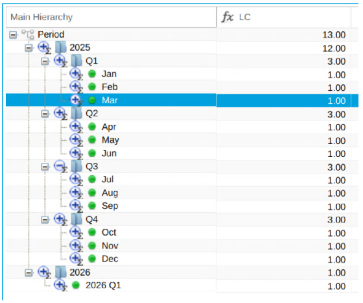Click the plus-sigma icon beside 2026 Q1
The width and height of the screenshot is (363, 303).
tap(60, 285)
